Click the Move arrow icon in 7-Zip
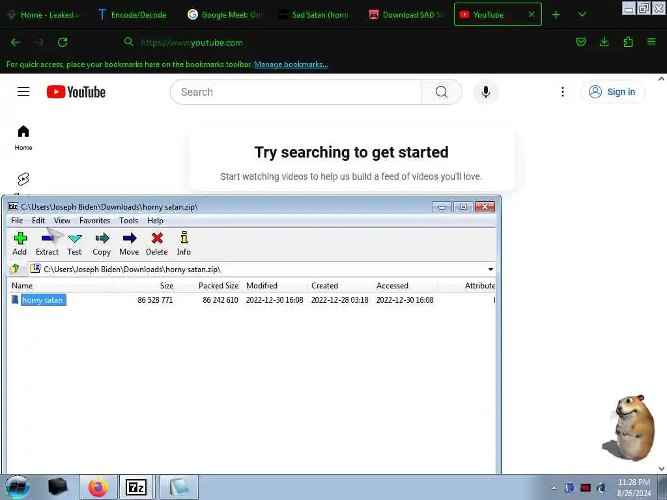The height and width of the screenshot is (500, 667). click(130, 244)
